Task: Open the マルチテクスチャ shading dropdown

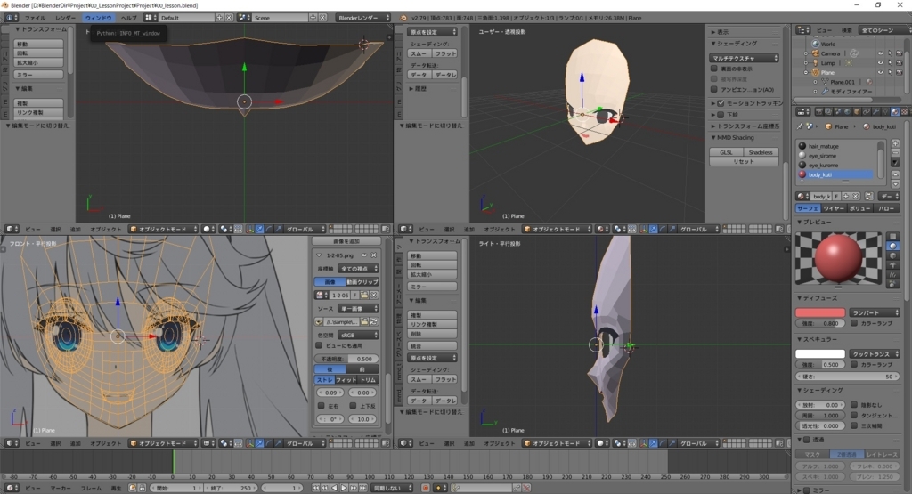Action: click(x=745, y=58)
